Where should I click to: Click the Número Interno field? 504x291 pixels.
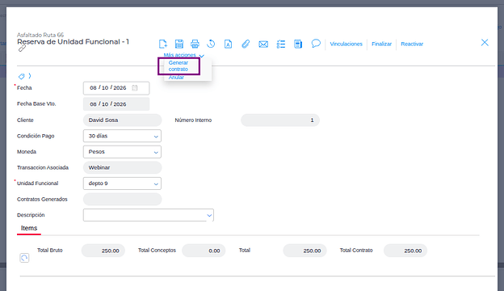pyautogui.click(x=280, y=120)
